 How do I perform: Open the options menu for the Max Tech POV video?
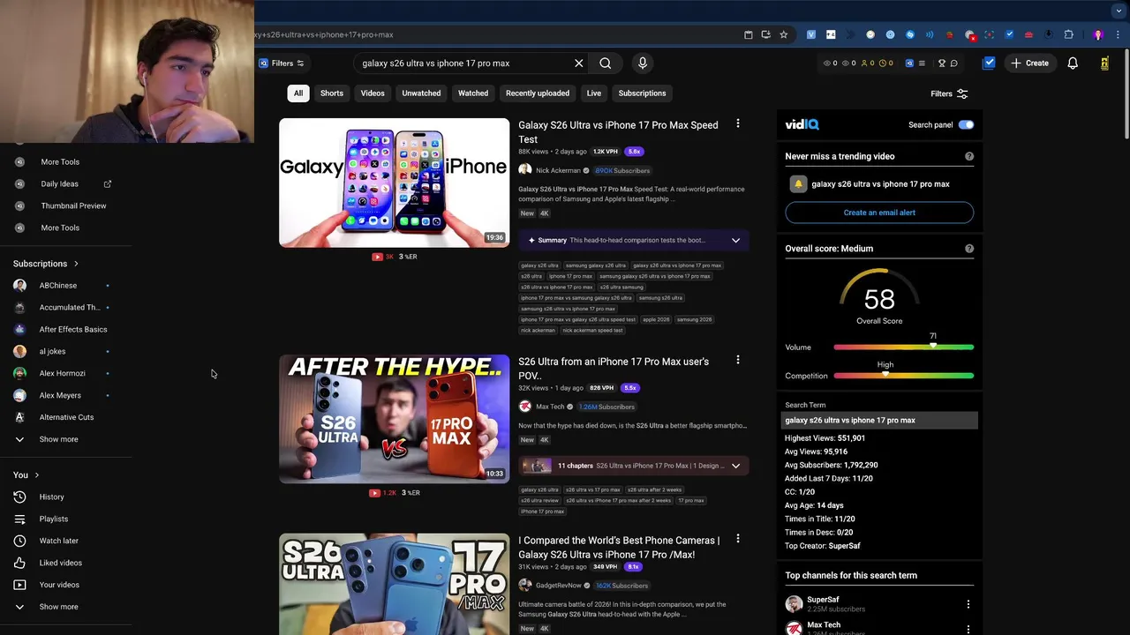click(x=738, y=361)
